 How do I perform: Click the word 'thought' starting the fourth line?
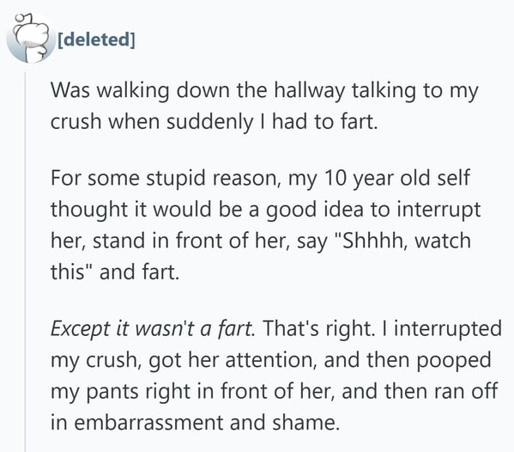pos(89,210)
